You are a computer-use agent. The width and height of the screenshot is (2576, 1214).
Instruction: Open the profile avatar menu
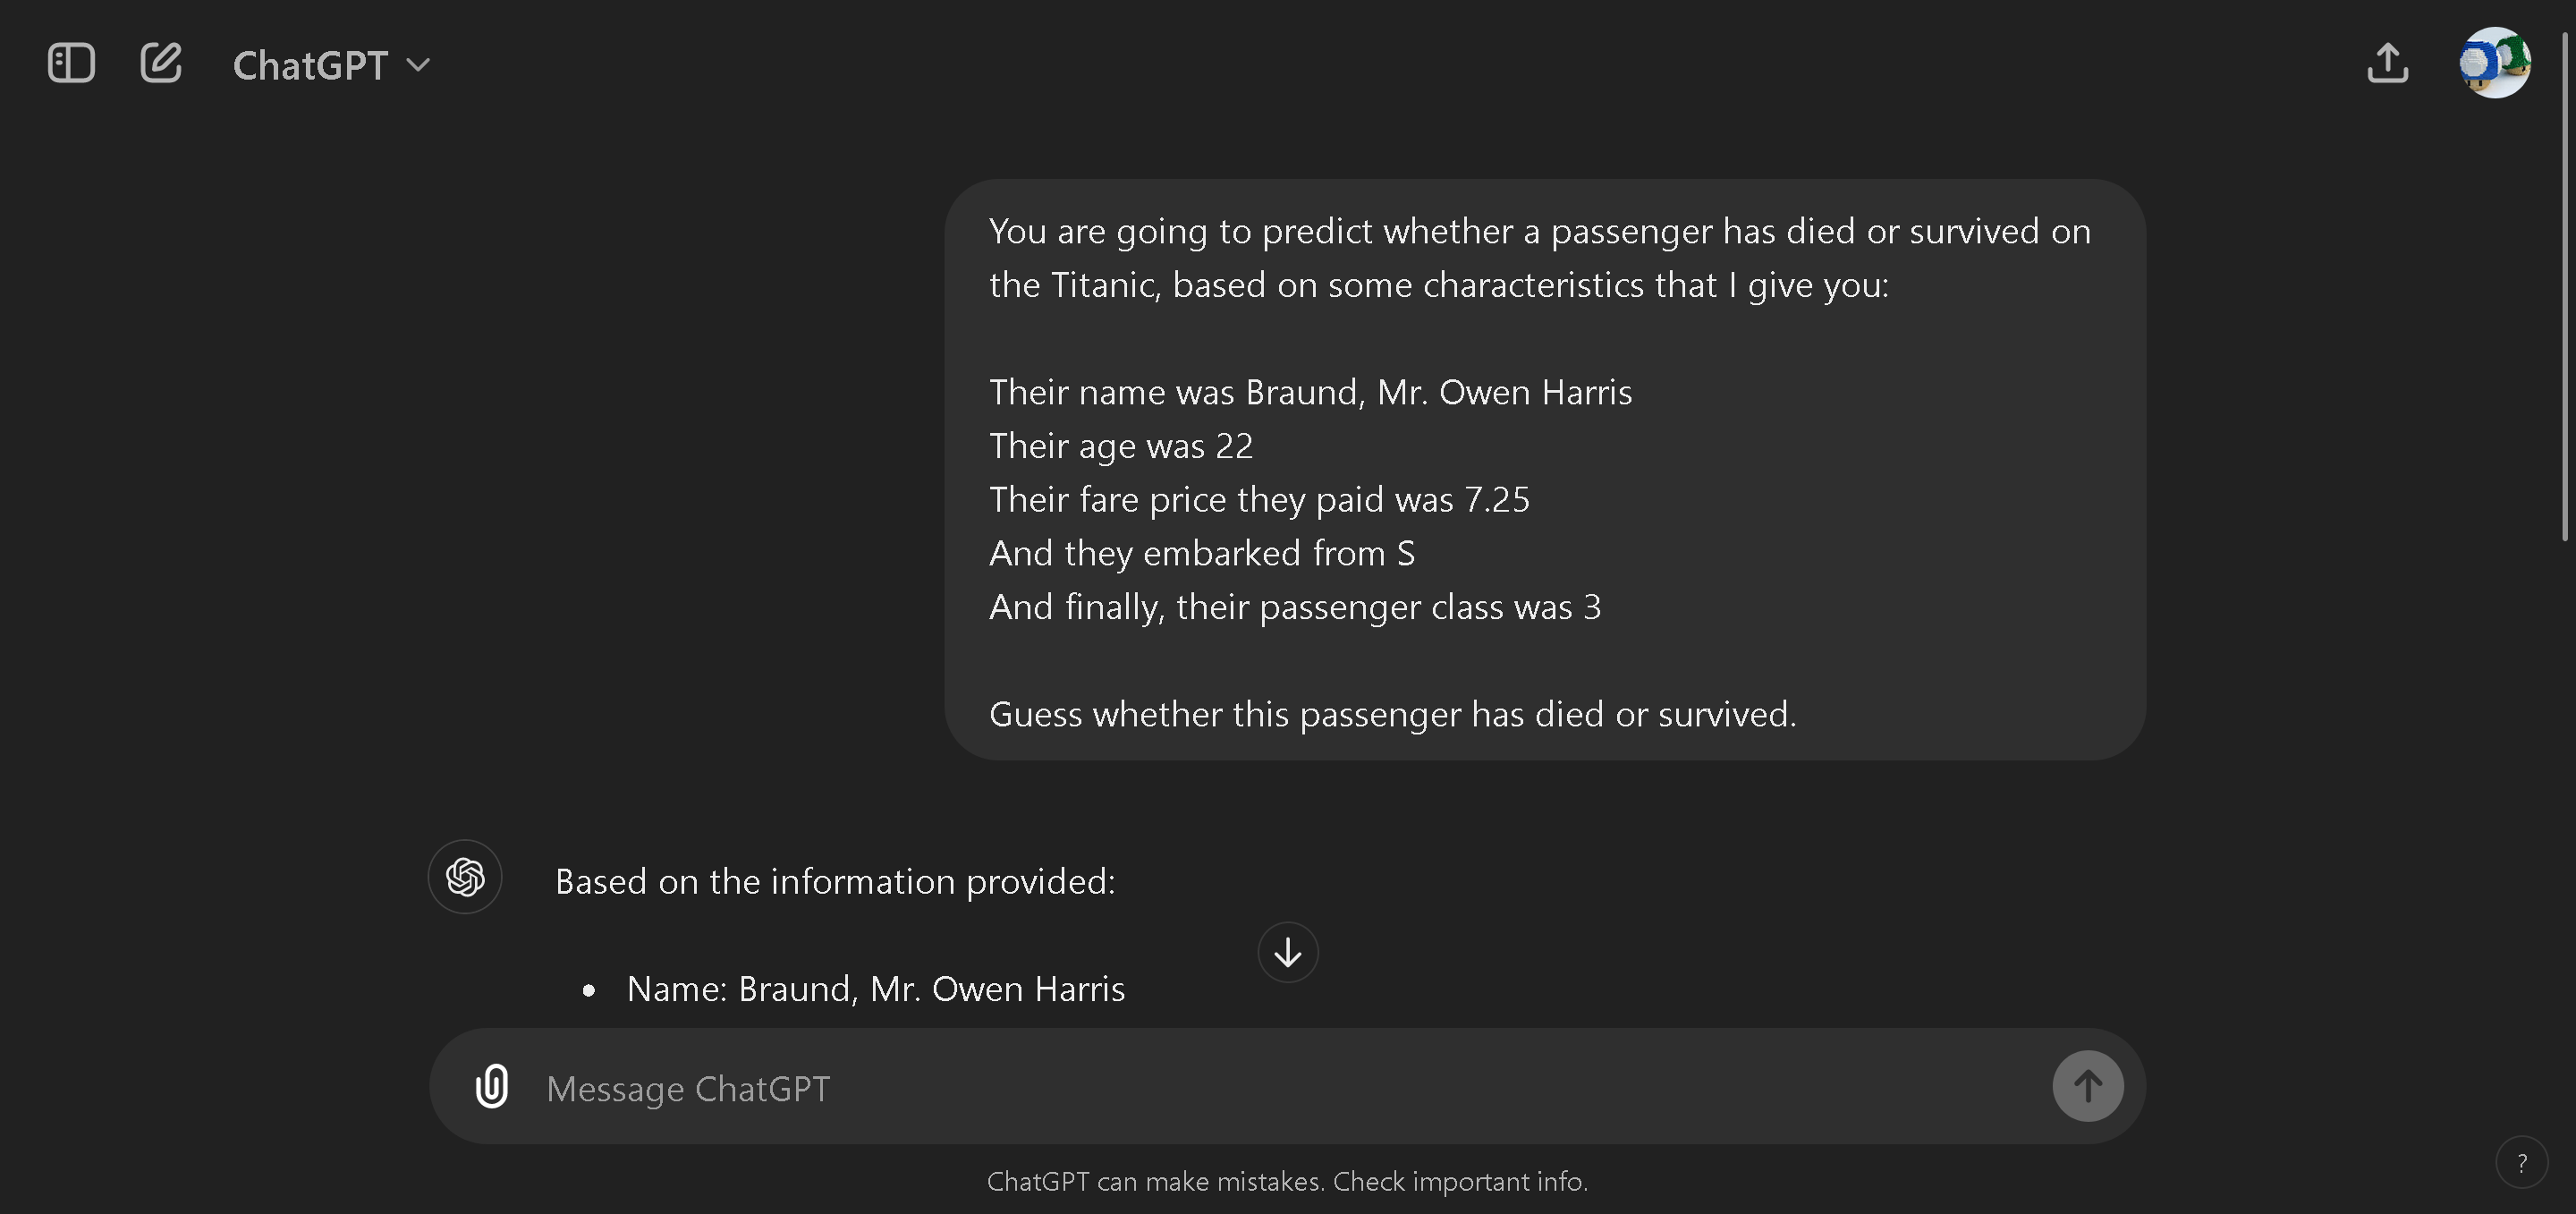pyautogui.click(x=2494, y=63)
